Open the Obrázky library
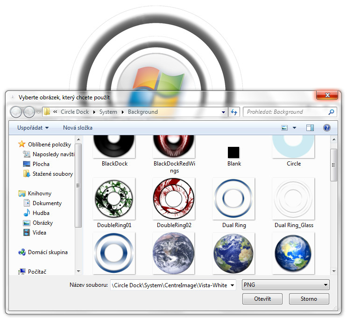 [x=38, y=223]
